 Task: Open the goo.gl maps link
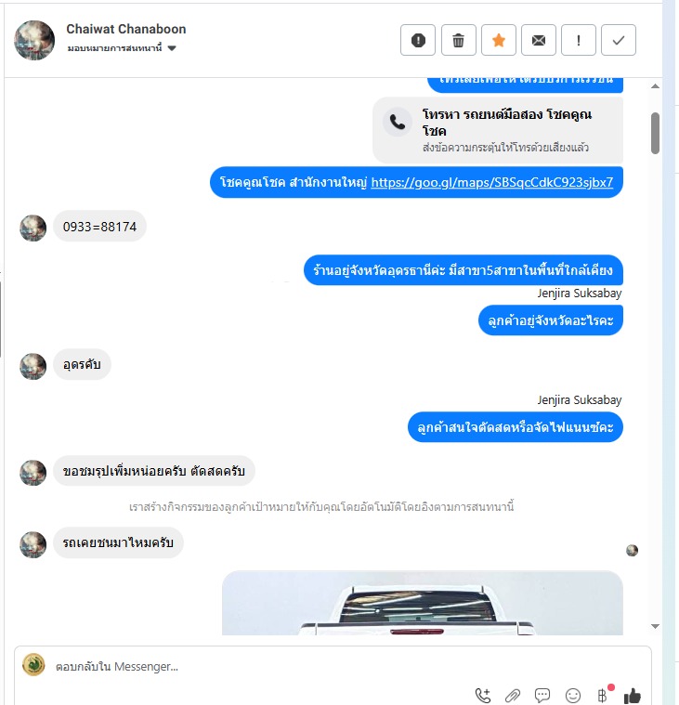click(492, 182)
